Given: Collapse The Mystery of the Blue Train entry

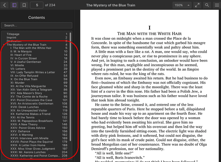Looking at the screenshot, I should (x=4, y=45).
